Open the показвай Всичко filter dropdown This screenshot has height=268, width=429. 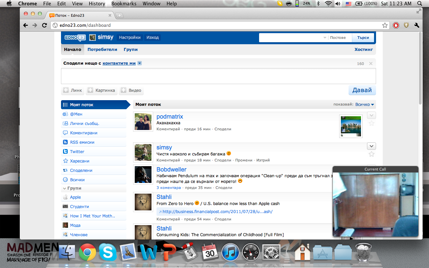[x=365, y=105]
